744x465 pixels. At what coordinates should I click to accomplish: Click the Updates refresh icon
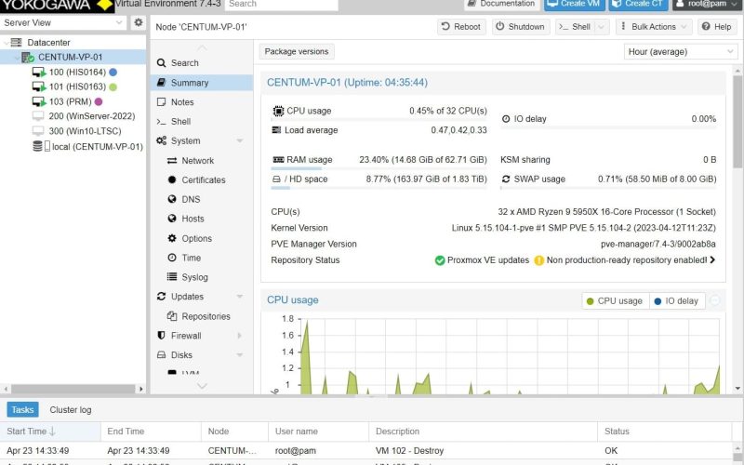[161, 296]
